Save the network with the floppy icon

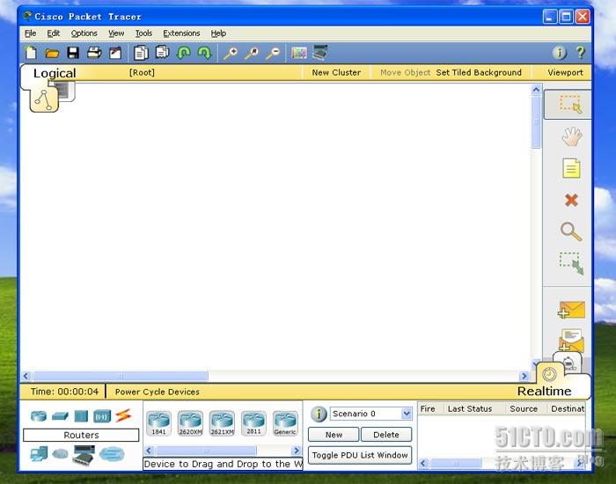73,53
